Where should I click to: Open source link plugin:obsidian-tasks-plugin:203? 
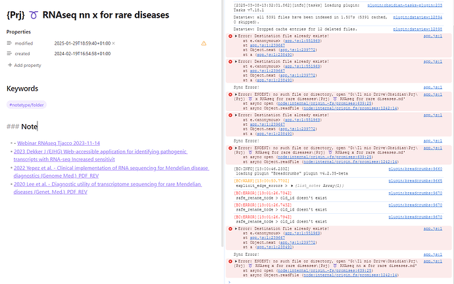tap(405, 5)
